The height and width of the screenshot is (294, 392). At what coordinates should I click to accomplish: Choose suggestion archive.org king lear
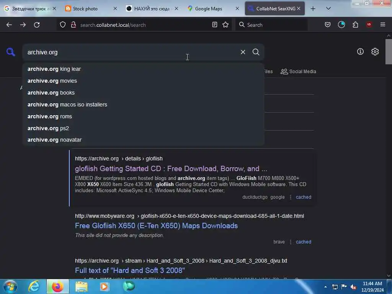click(x=143, y=69)
